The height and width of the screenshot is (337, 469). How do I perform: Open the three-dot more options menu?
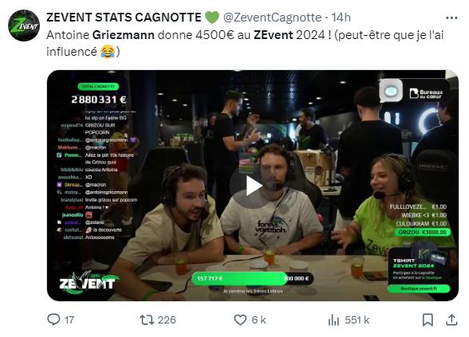451,18
